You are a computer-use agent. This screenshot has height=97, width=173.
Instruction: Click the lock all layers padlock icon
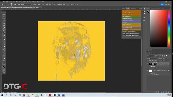158,61
